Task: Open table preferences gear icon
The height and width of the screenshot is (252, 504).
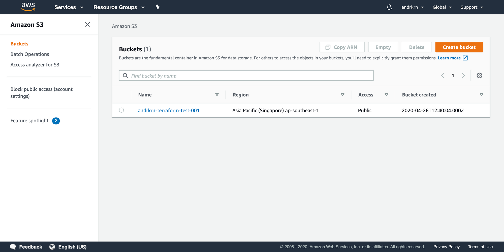Action: [x=479, y=76]
